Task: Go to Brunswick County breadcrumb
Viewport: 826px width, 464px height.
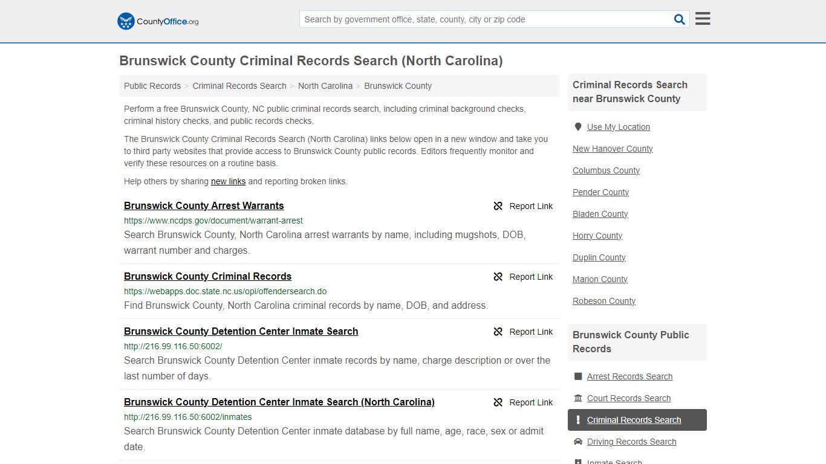Action: coord(398,86)
